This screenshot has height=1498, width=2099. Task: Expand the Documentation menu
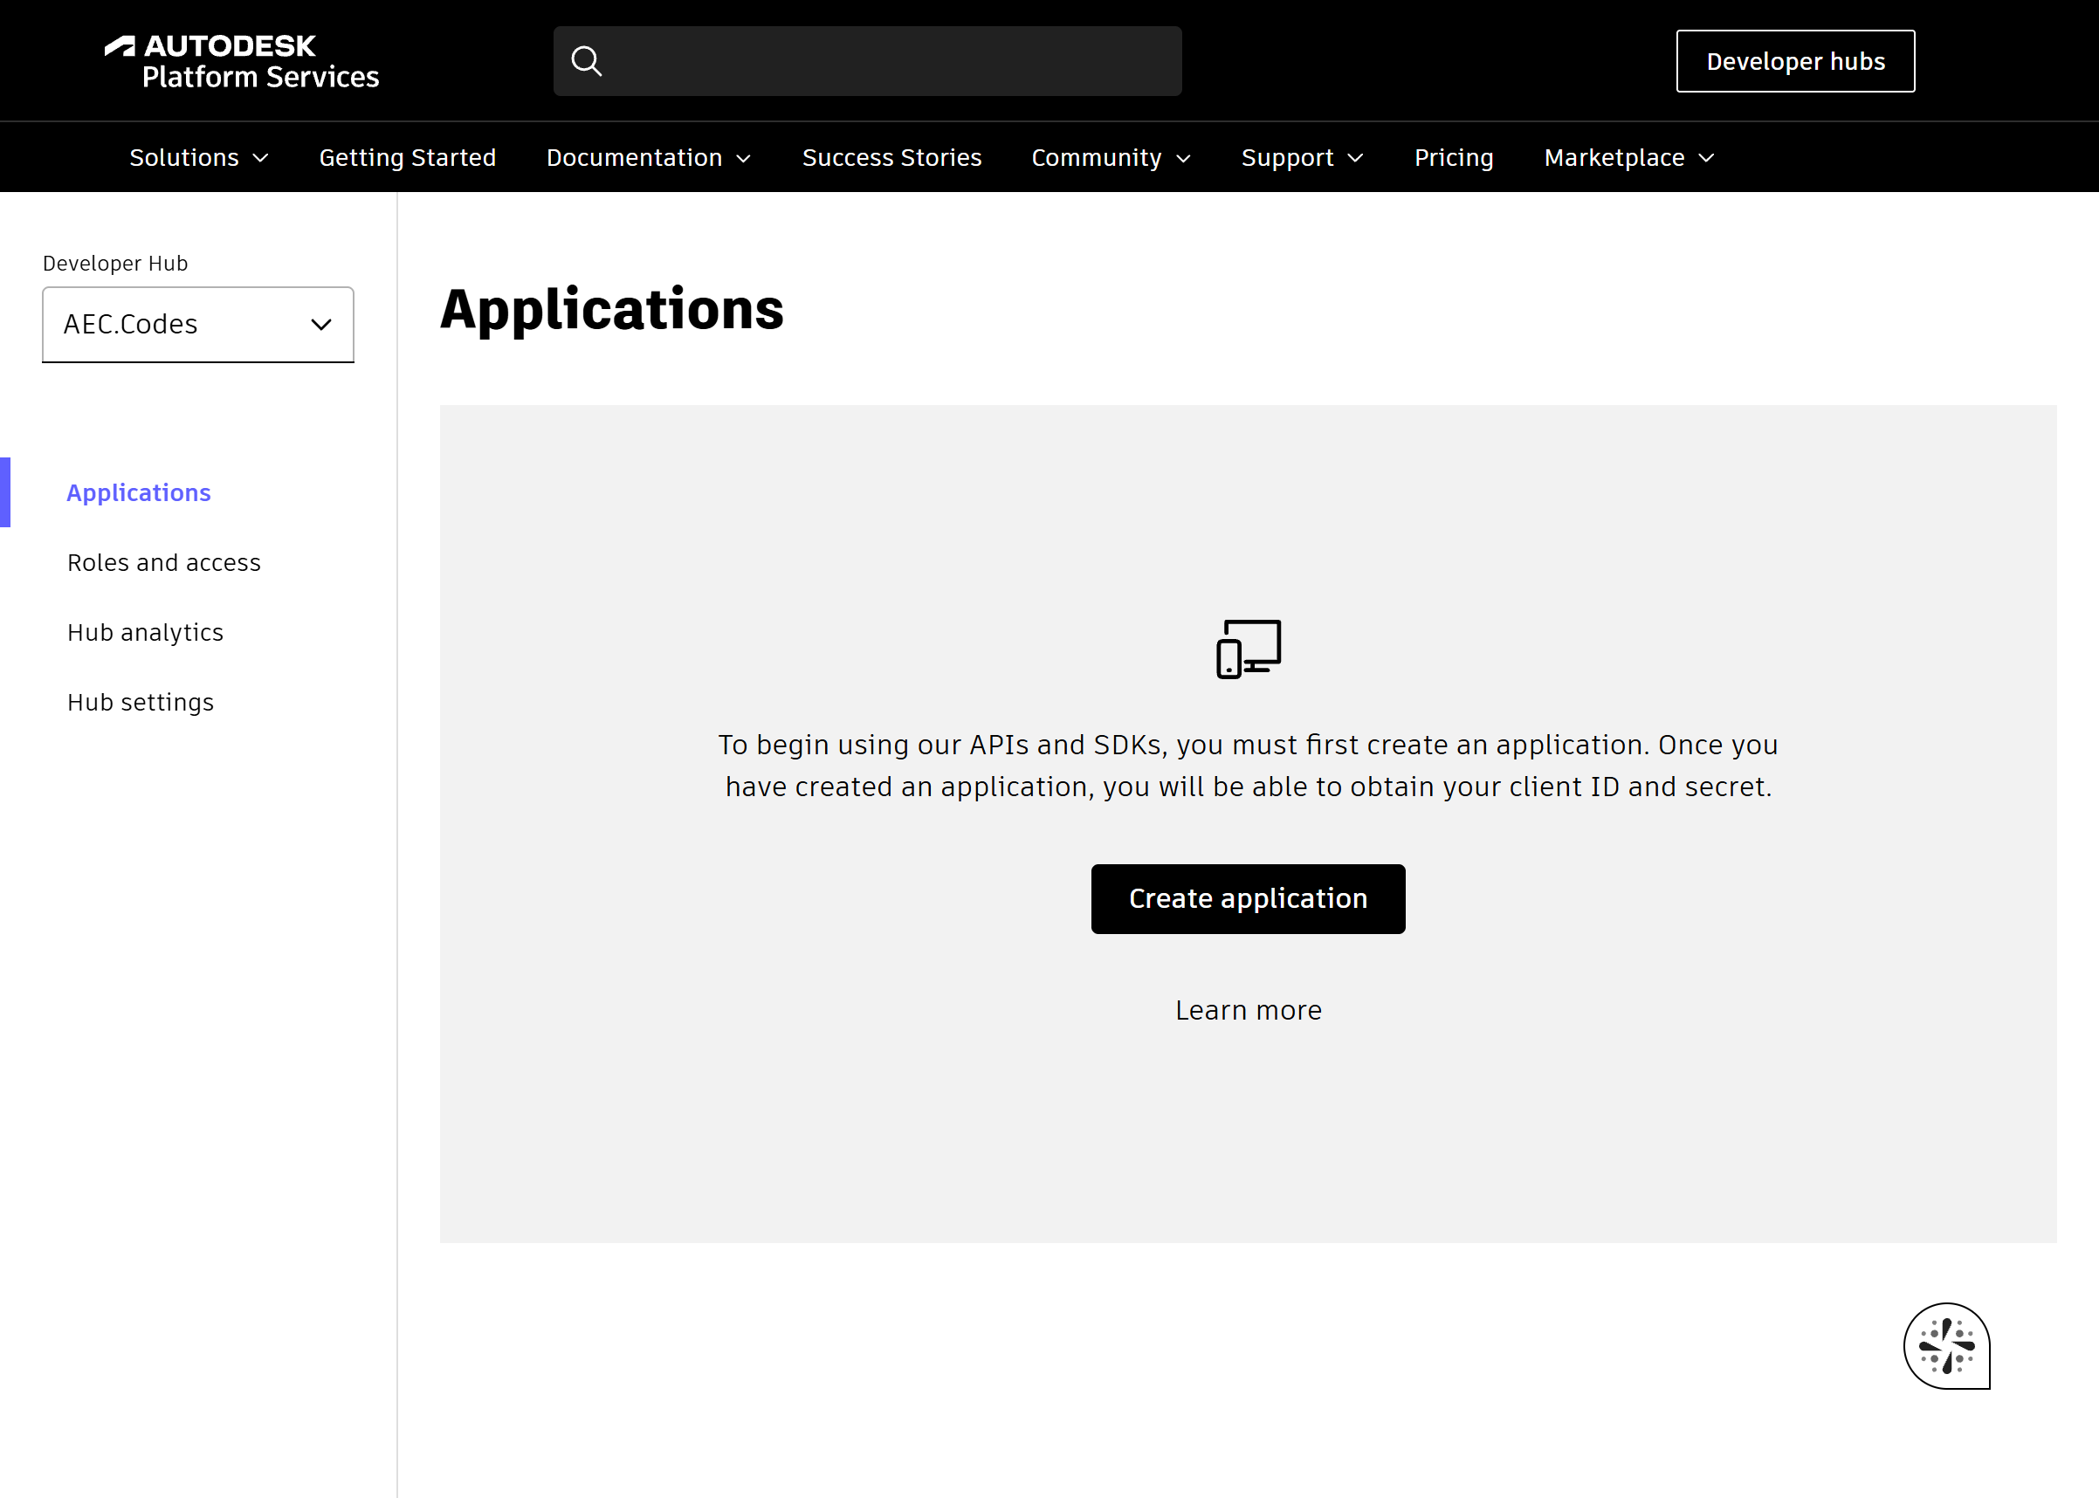[x=649, y=158]
